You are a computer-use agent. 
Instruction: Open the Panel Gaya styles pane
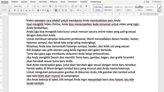(159, 8)
